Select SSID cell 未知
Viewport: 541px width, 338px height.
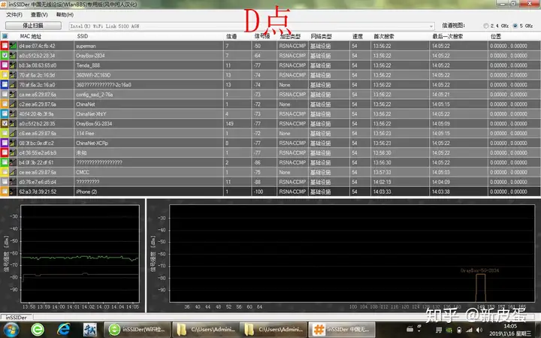[81, 152]
